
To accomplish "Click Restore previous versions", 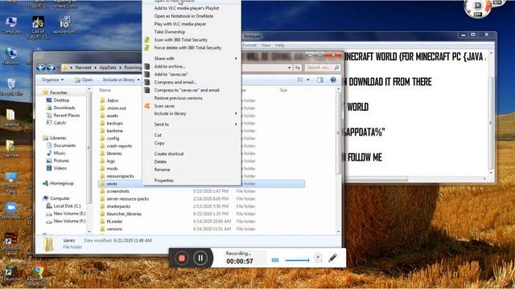I will (179, 98).
